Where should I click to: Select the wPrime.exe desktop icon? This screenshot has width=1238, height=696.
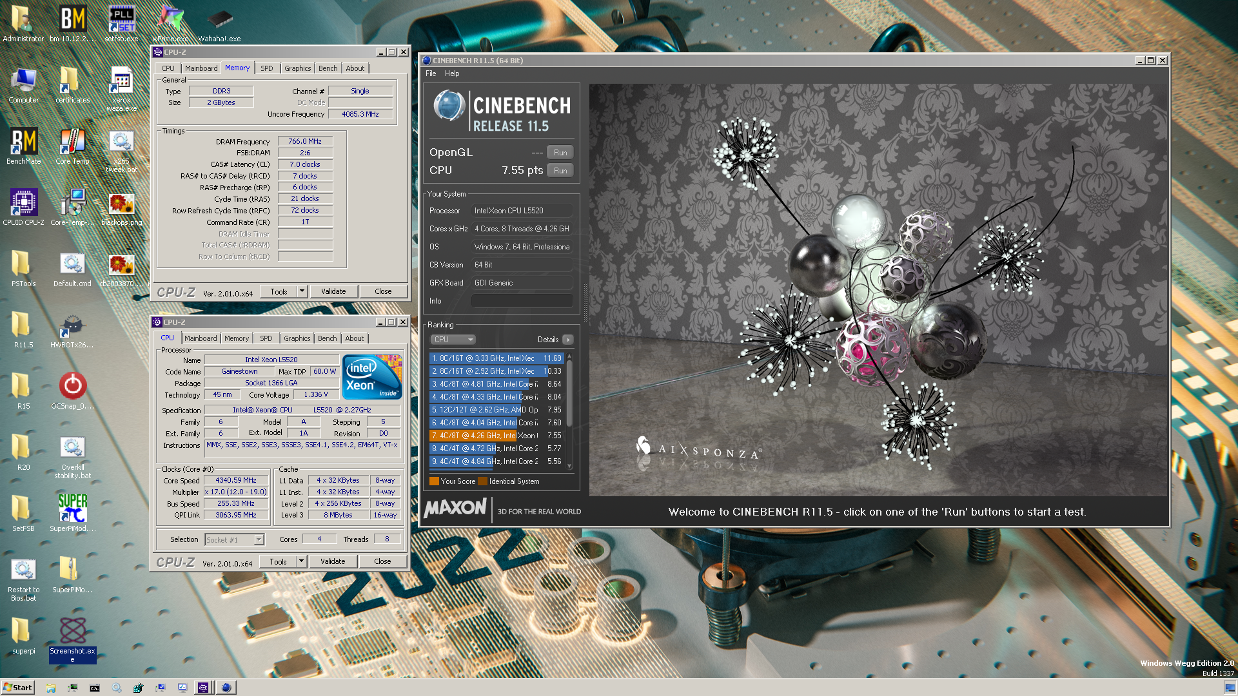[x=170, y=23]
